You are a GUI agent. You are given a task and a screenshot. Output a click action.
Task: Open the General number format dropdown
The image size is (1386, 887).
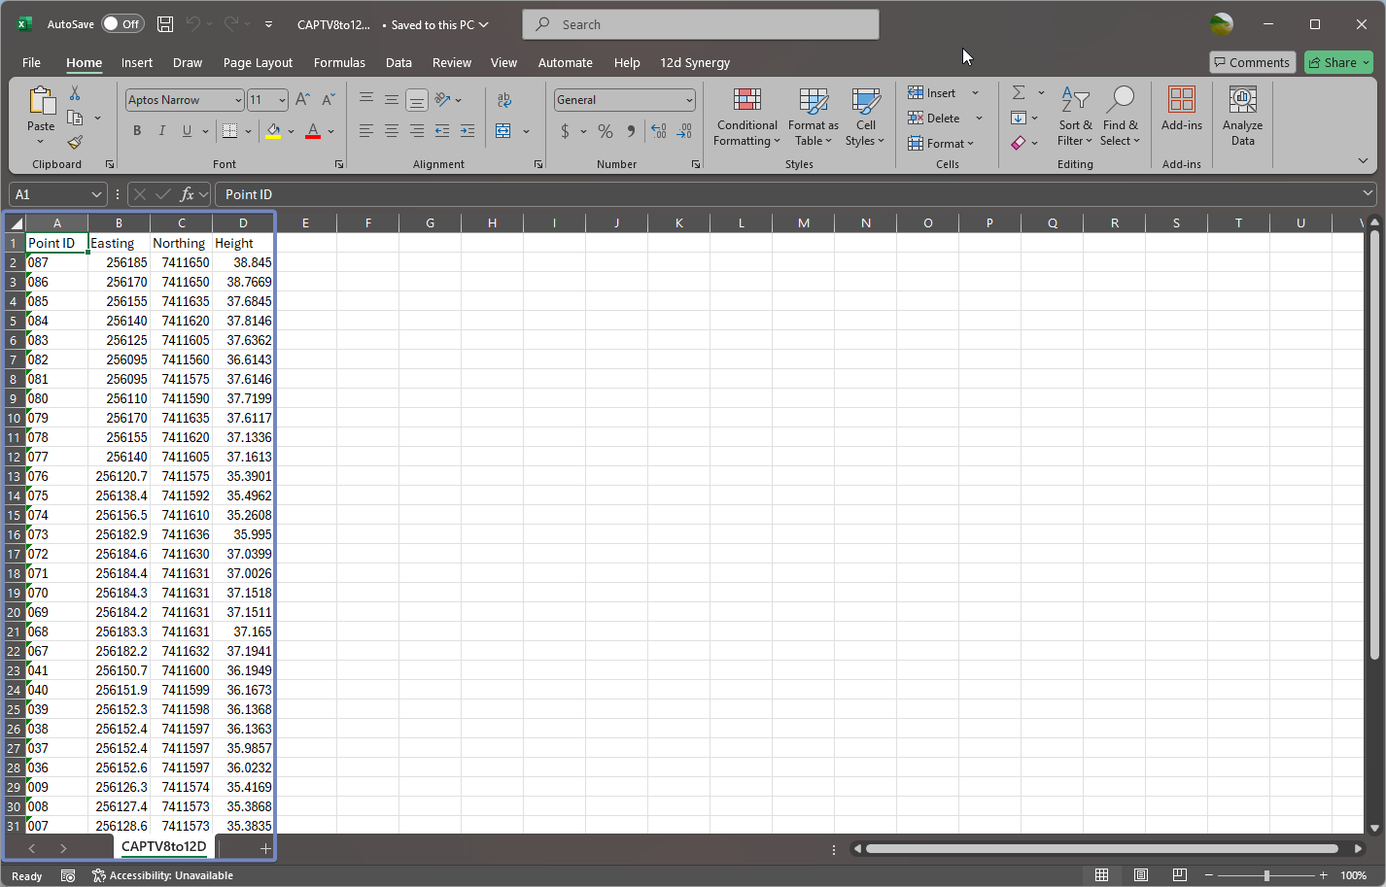688,100
